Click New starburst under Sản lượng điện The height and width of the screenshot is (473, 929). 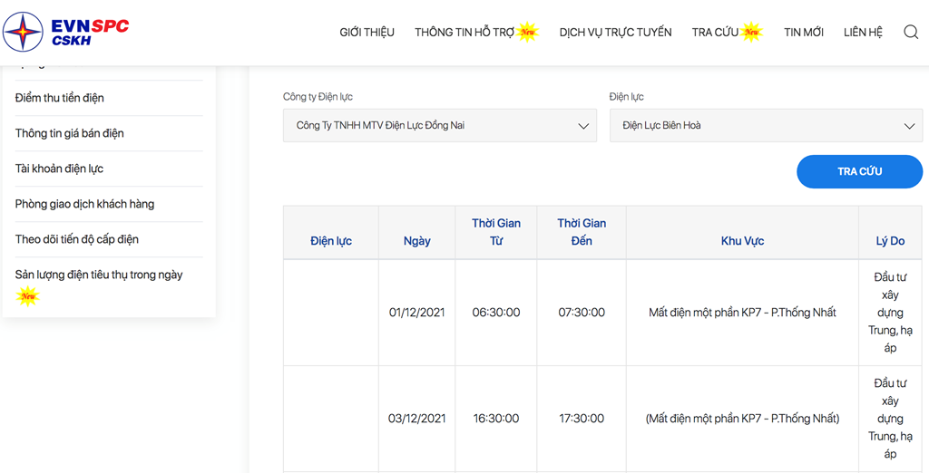27,295
